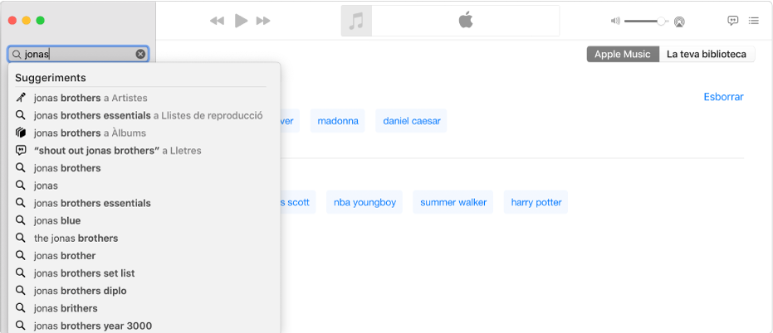Click the music note artwork placeholder
Viewport: 773px width, 333px height.
coord(356,22)
